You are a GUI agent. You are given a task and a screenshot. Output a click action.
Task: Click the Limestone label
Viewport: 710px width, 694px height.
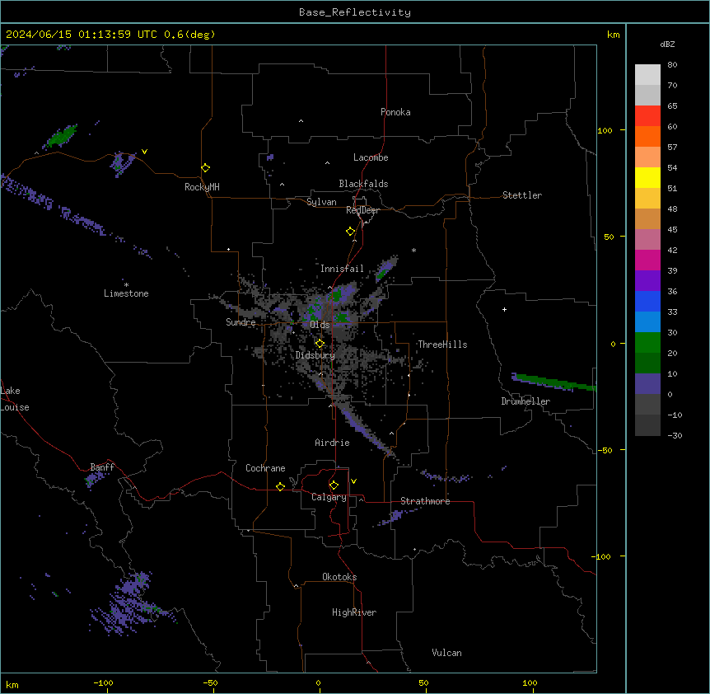pyautogui.click(x=126, y=293)
